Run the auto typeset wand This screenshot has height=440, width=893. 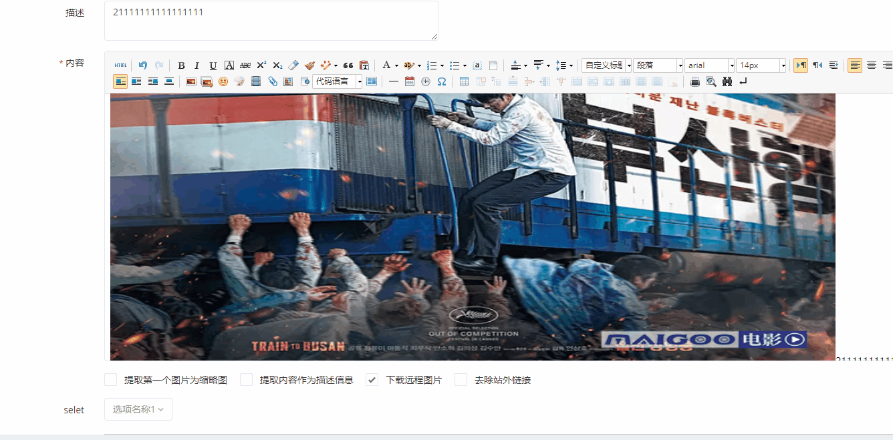pos(326,65)
